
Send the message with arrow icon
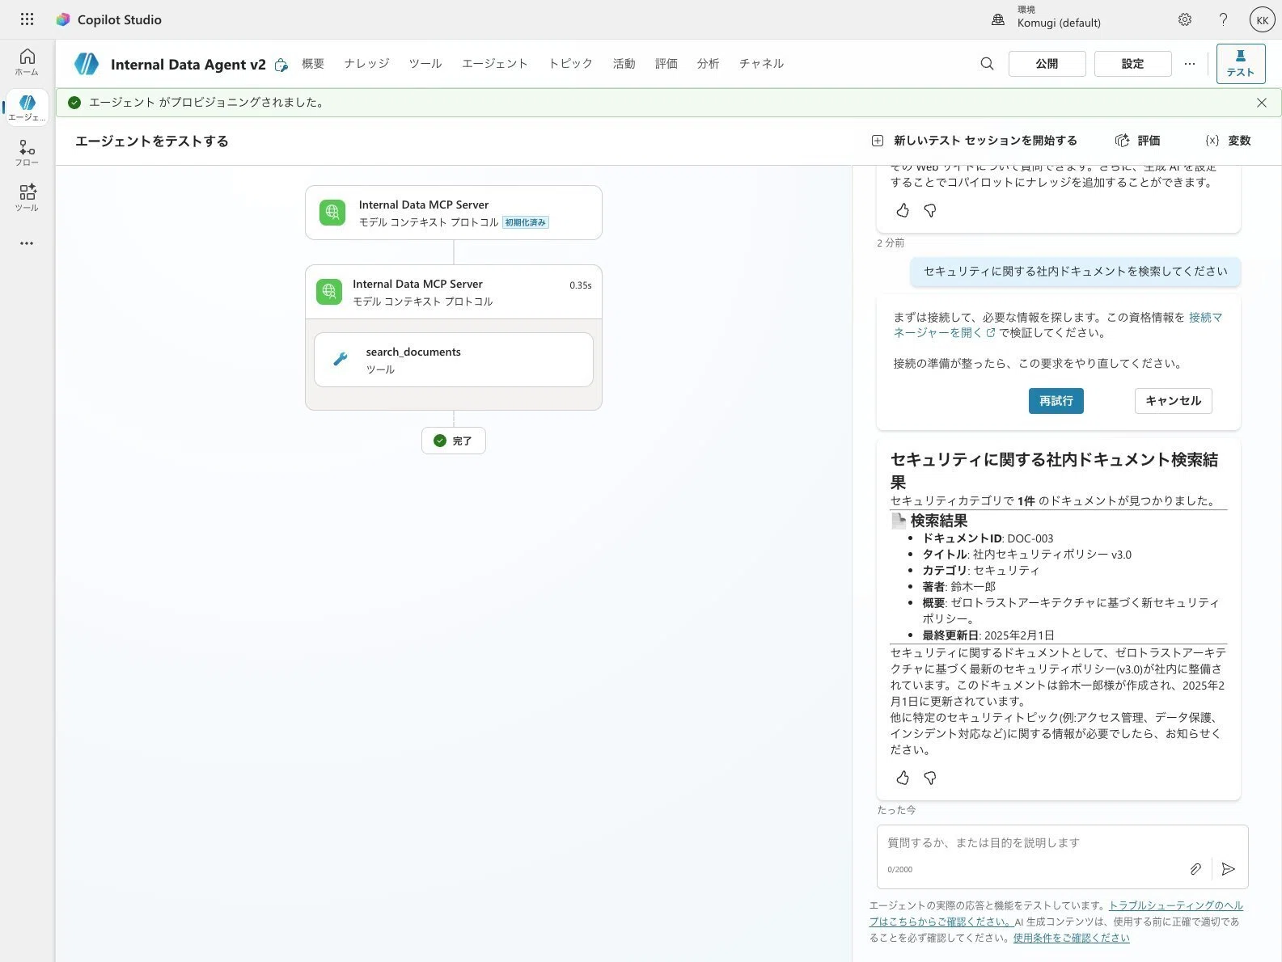(x=1228, y=869)
